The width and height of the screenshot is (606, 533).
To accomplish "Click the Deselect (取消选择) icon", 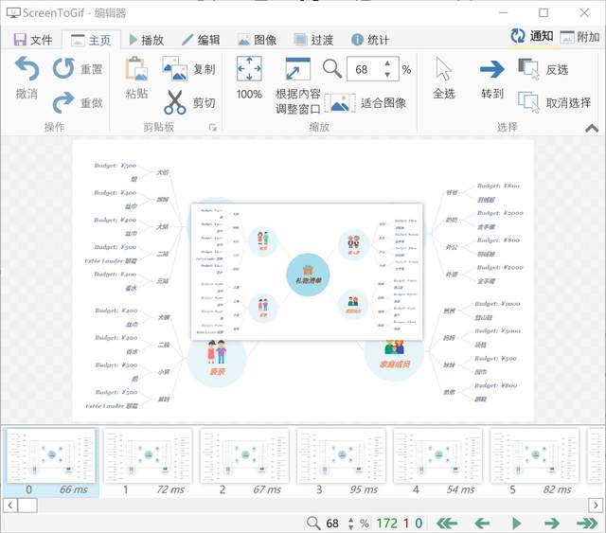I will click(528, 102).
